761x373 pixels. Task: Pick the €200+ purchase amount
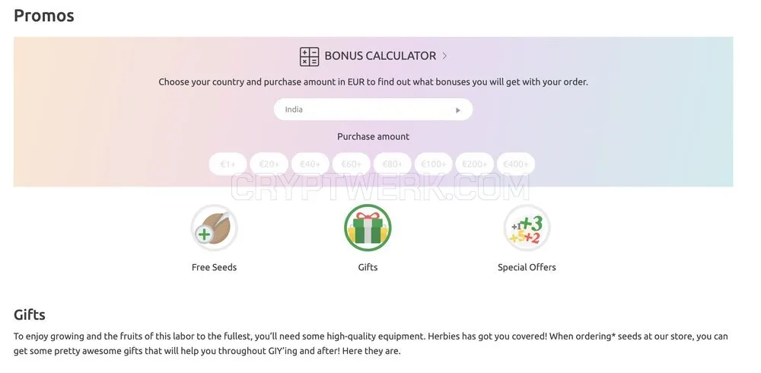coord(475,164)
